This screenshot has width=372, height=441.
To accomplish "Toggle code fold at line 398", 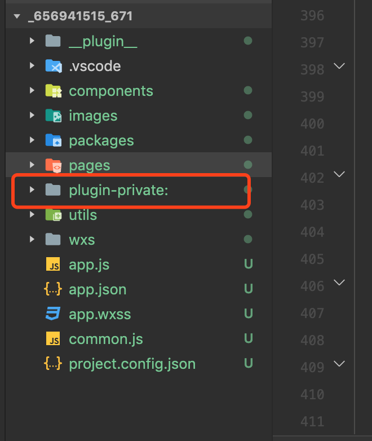I will pos(339,66).
